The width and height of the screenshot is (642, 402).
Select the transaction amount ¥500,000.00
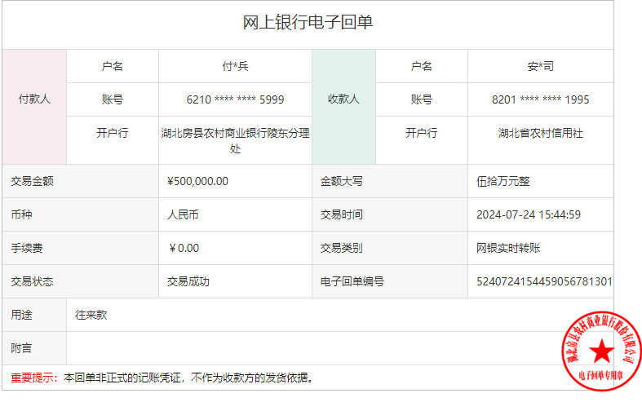(x=197, y=181)
